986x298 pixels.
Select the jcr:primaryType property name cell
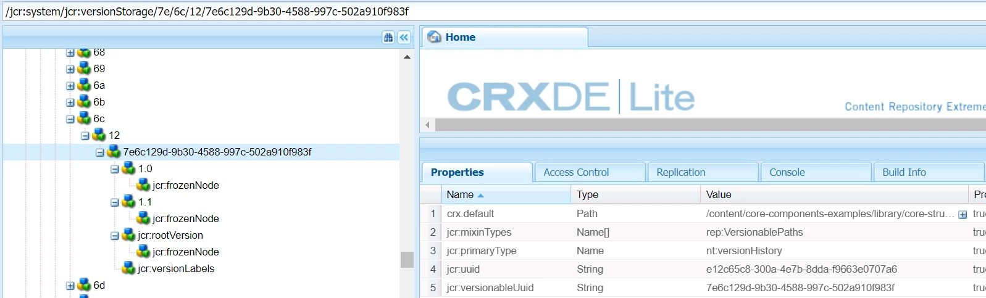pos(506,250)
